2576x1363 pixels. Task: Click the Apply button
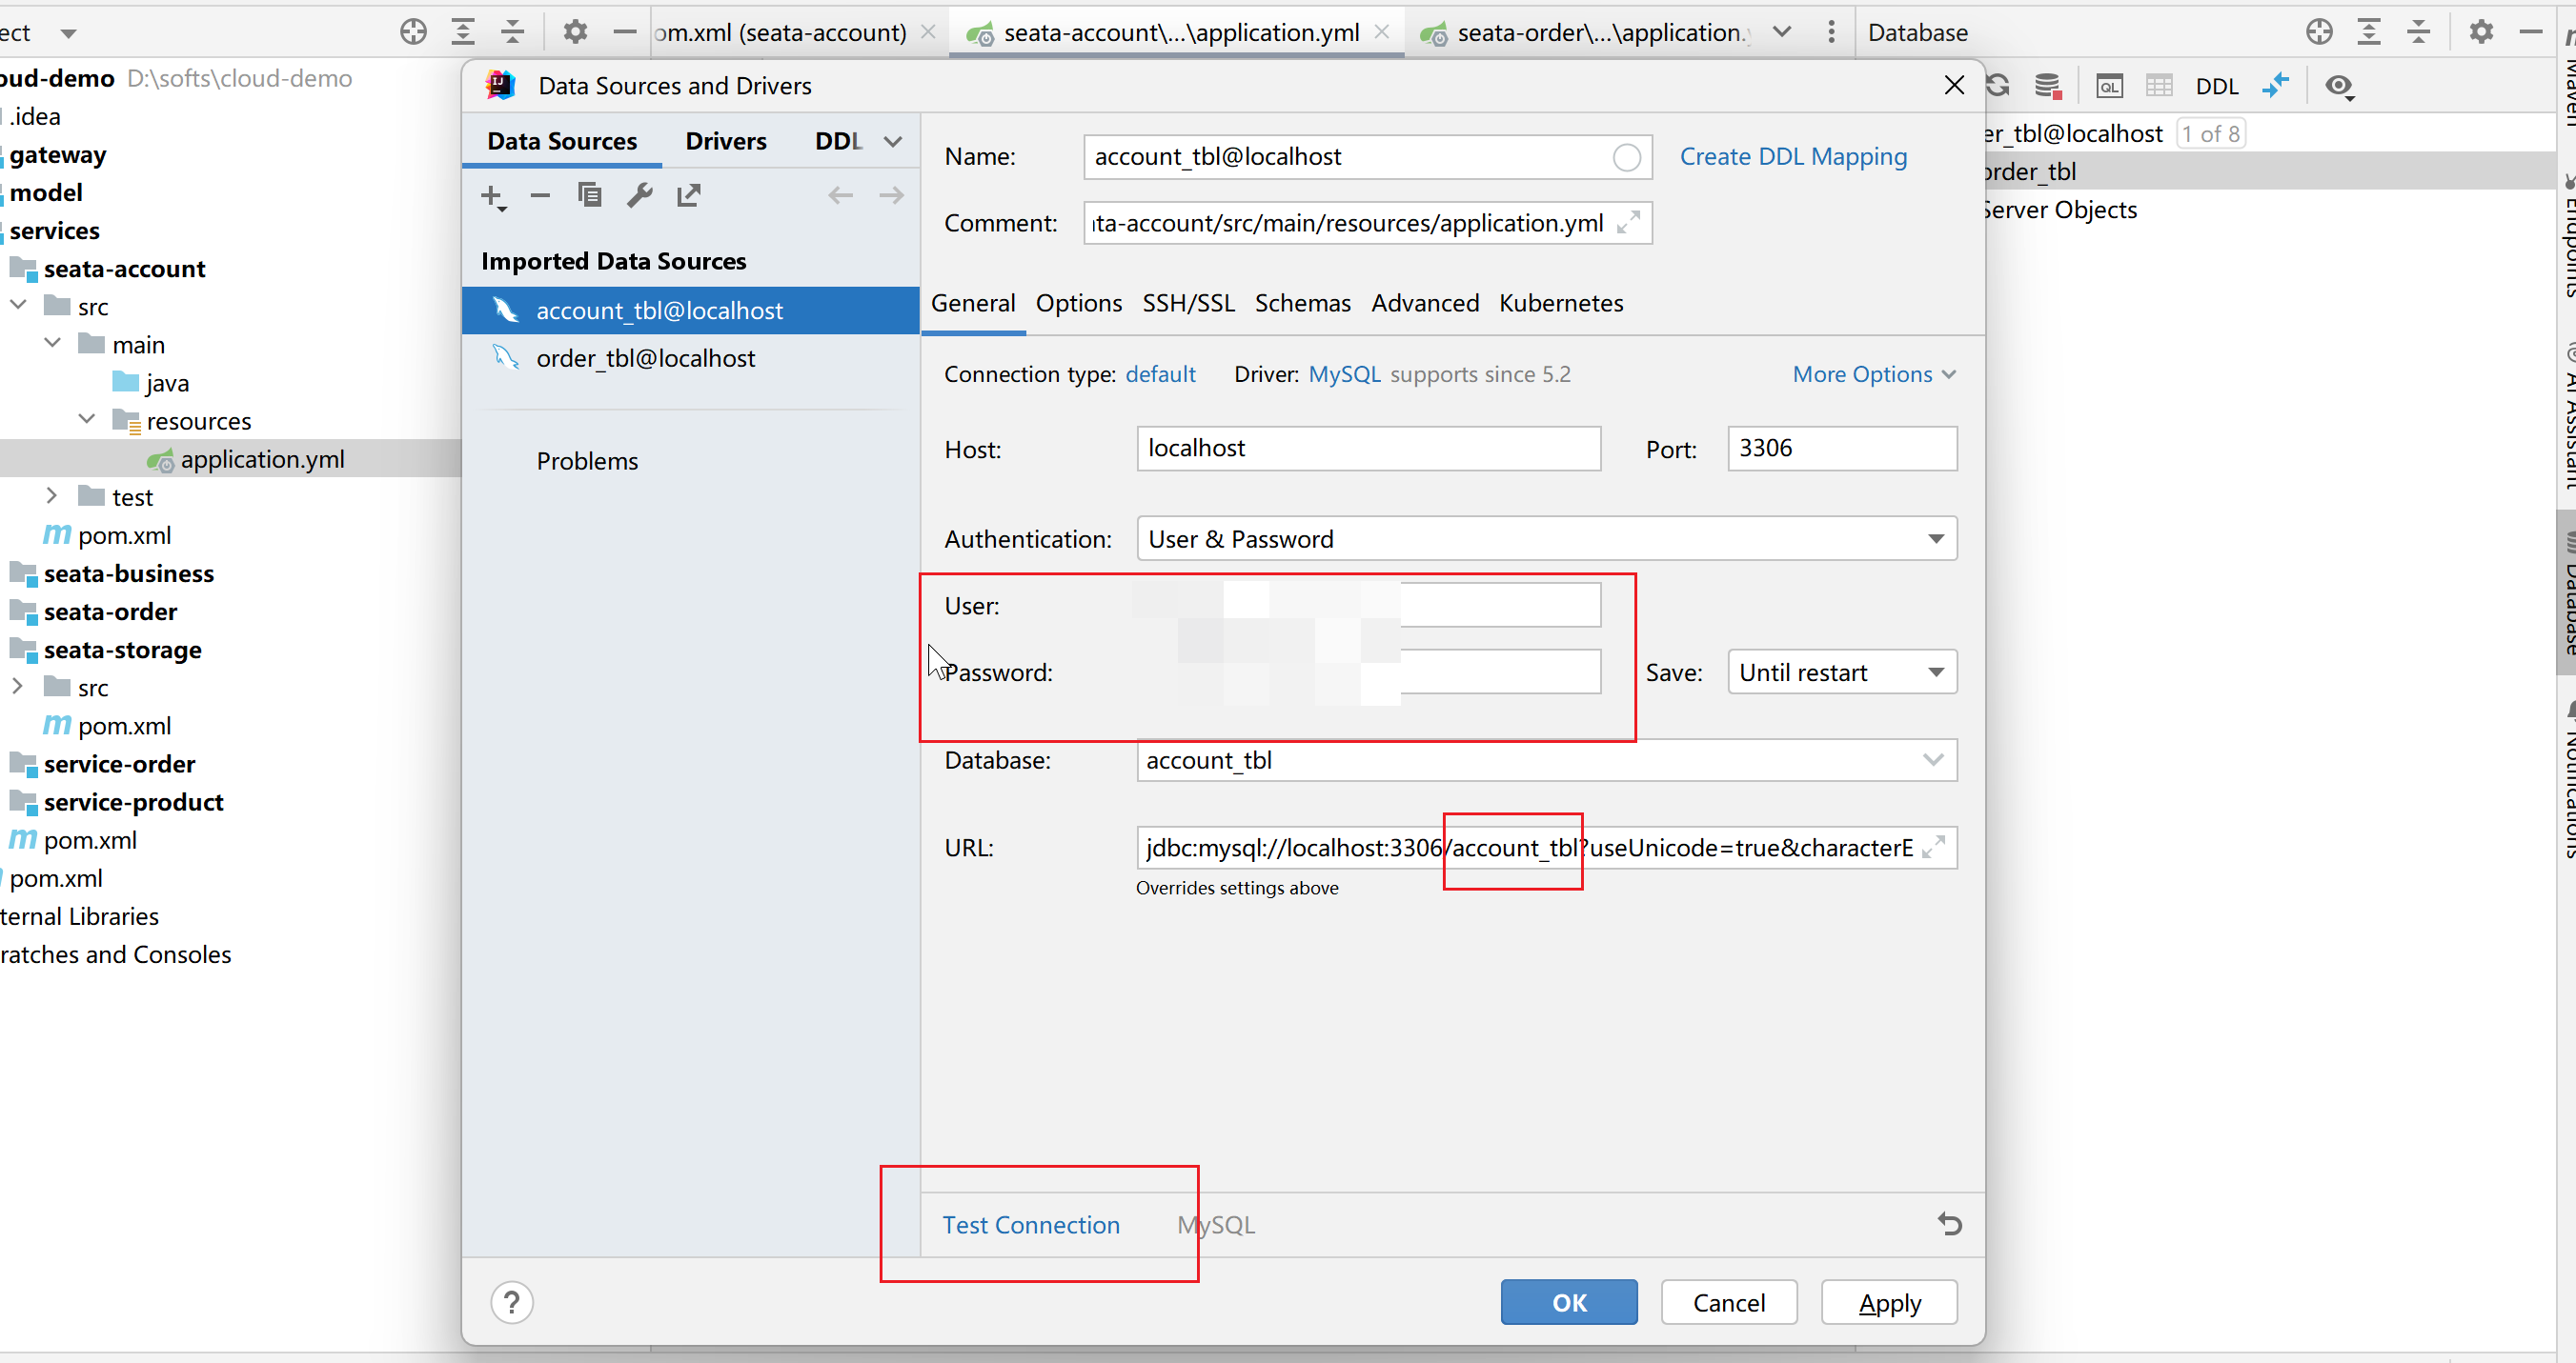click(1889, 1302)
